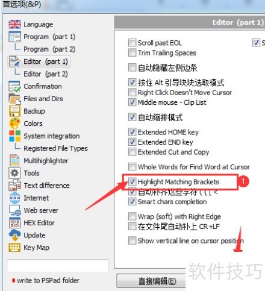Open the Text difference settings page
This screenshot has width=265, height=291.
click(46, 186)
